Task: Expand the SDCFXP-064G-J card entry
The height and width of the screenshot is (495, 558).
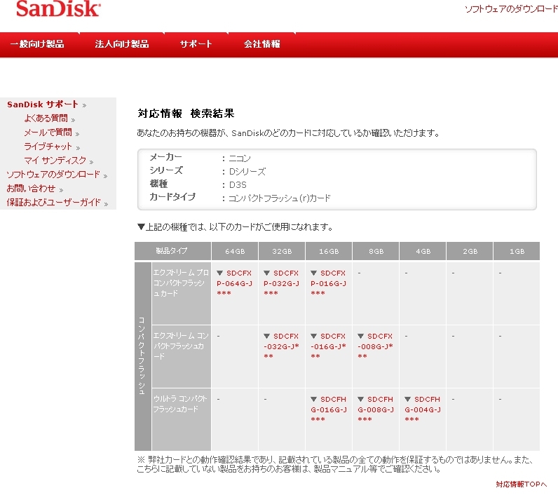Action: pos(234,283)
